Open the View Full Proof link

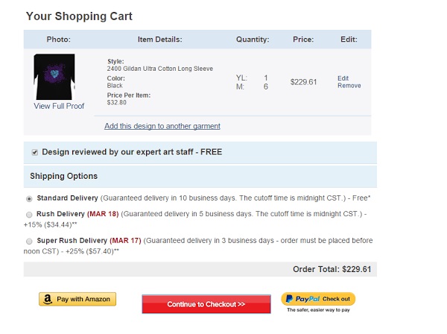point(59,106)
